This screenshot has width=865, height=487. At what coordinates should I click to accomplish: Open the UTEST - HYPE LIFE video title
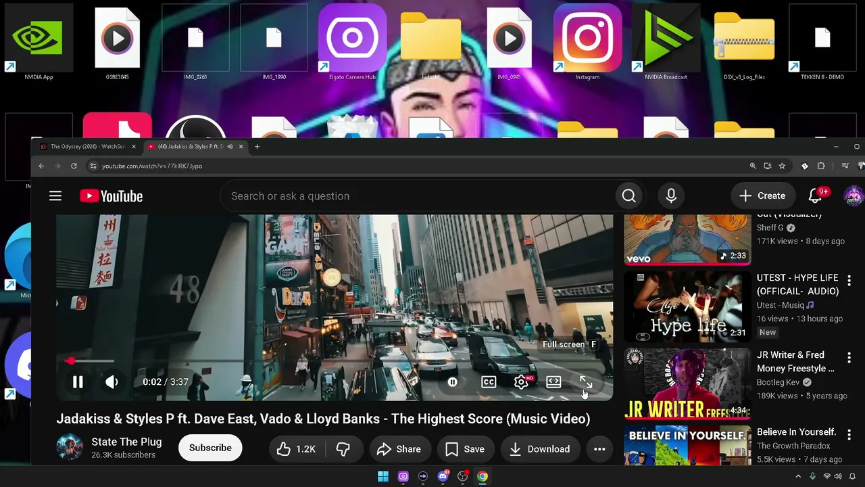(x=797, y=285)
